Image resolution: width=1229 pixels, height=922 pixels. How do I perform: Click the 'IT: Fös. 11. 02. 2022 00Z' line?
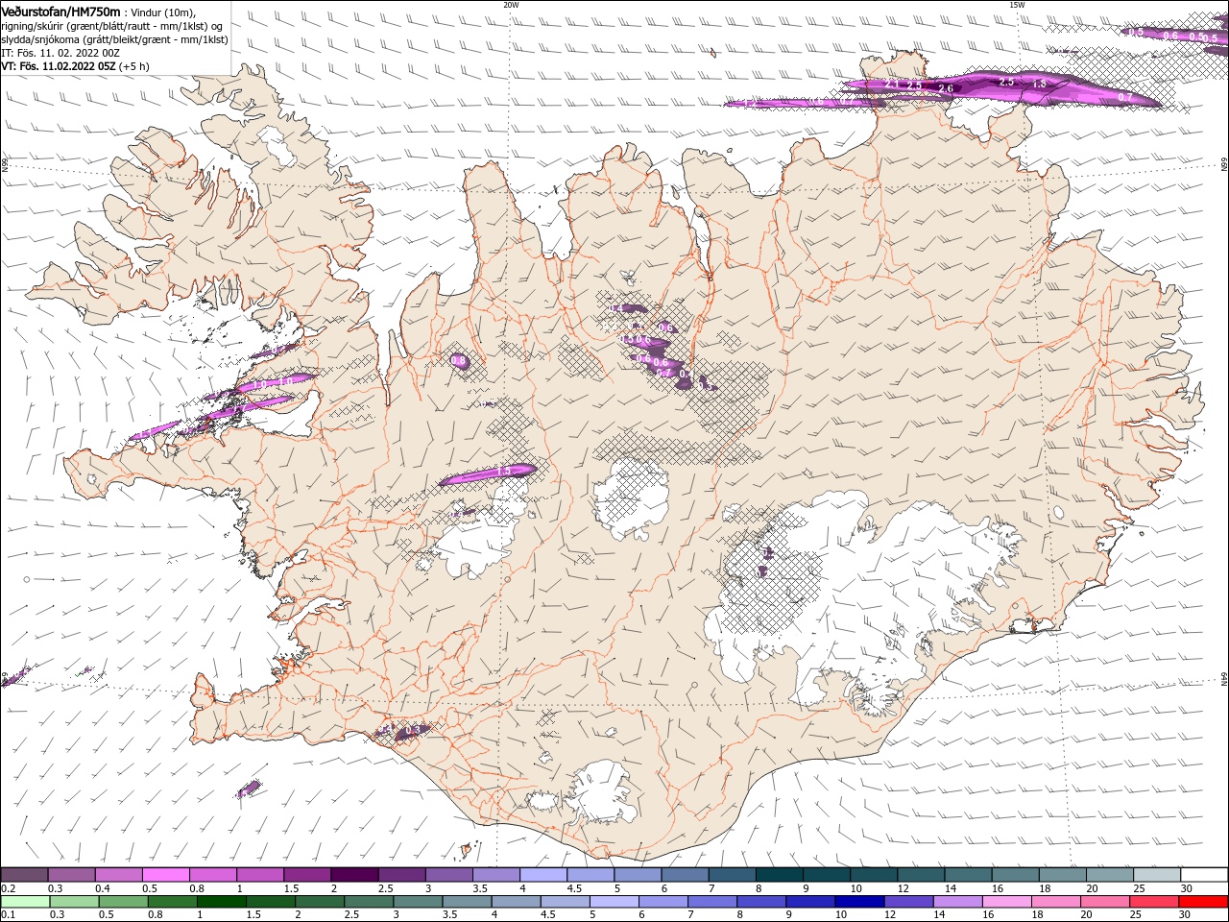61,52
